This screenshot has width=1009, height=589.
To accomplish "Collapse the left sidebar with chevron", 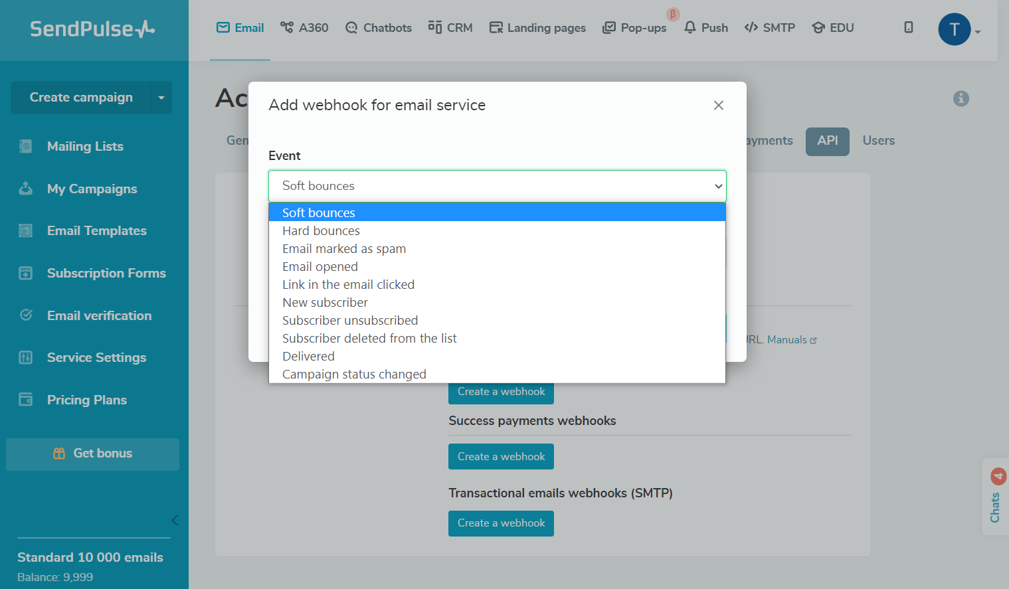I will pos(175,520).
